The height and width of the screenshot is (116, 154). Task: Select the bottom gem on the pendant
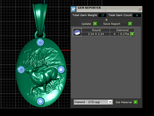click(40, 101)
